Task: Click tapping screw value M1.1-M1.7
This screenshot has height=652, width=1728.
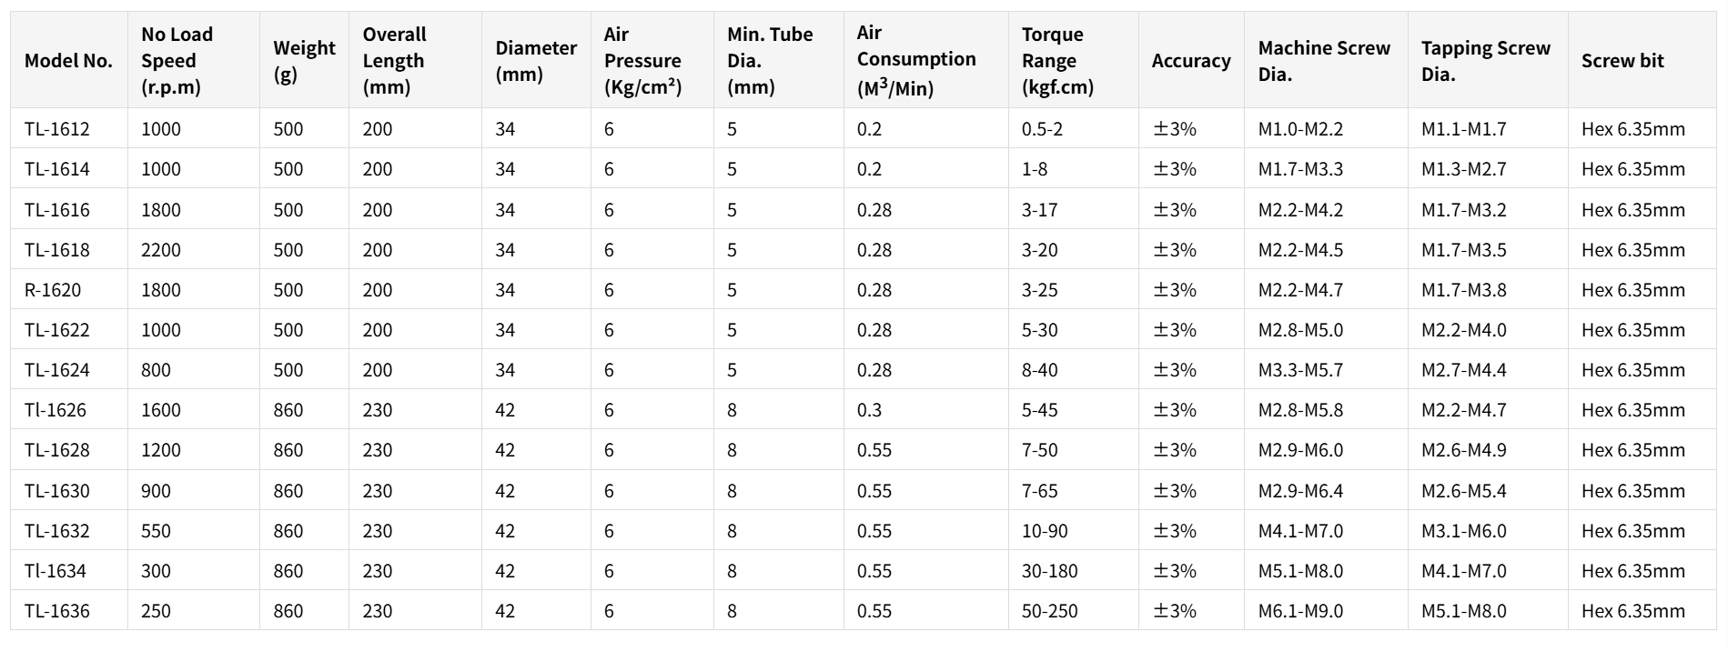Action: pyautogui.click(x=1463, y=129)
